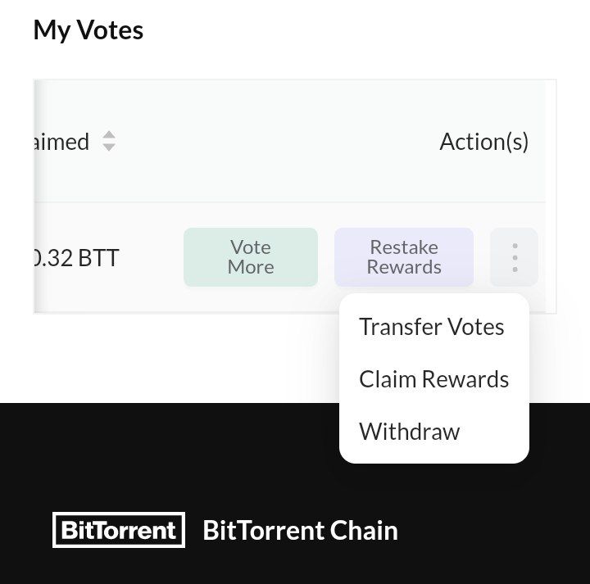Click the white space below the table
This screenshot has width=590, height=584.
[170, 357]
